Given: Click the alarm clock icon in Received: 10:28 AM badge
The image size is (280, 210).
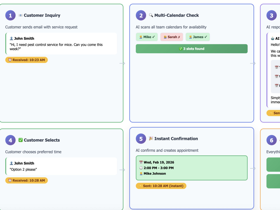Looking at the screenshot, I should [x=10, y=181].
